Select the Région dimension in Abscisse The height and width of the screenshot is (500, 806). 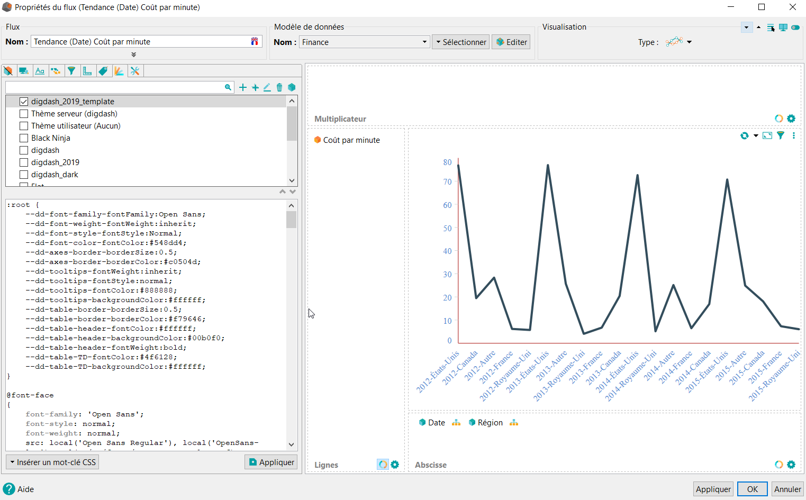pyautogui.click(x=486, y=422)
